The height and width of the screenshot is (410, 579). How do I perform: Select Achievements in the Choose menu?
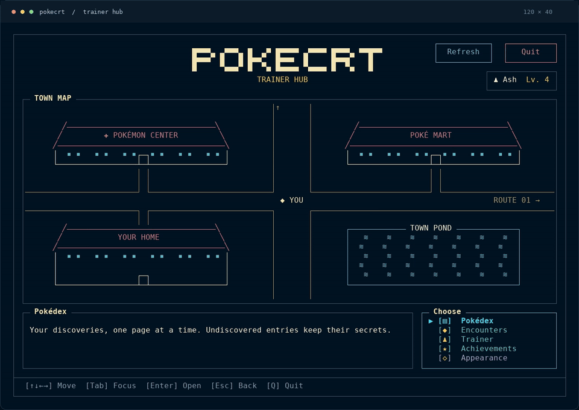coord(489,348)
